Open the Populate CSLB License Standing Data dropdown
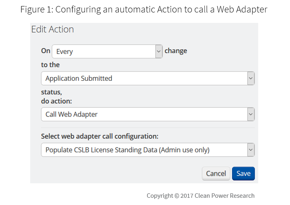The width and height of the screenshot is (290, 205). [144, 150]
